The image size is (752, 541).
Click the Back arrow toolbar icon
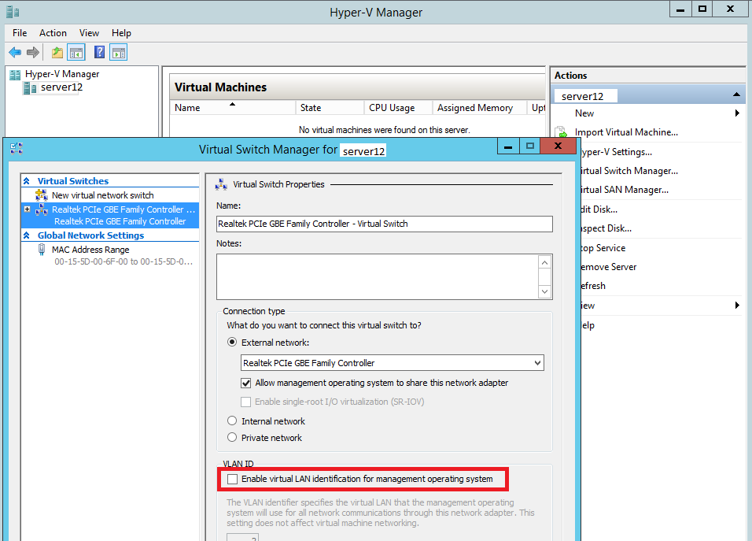[16, 52]
